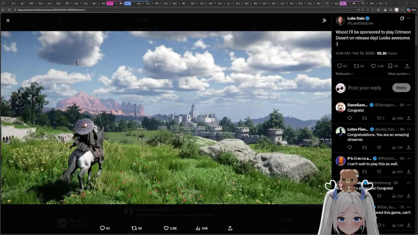Viewport: 418px width, 235px height.
Task: Open more options on Philmina's reply
Action: click(409, 159)
